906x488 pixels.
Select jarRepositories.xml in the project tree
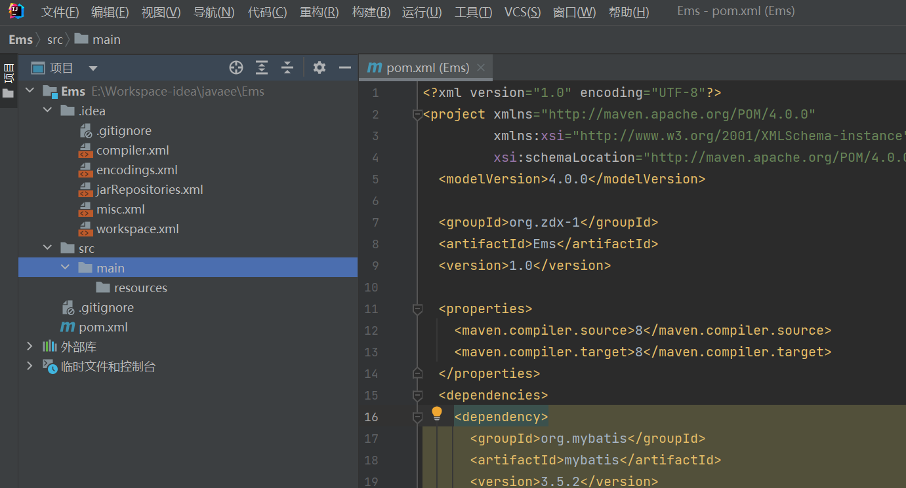150,189
